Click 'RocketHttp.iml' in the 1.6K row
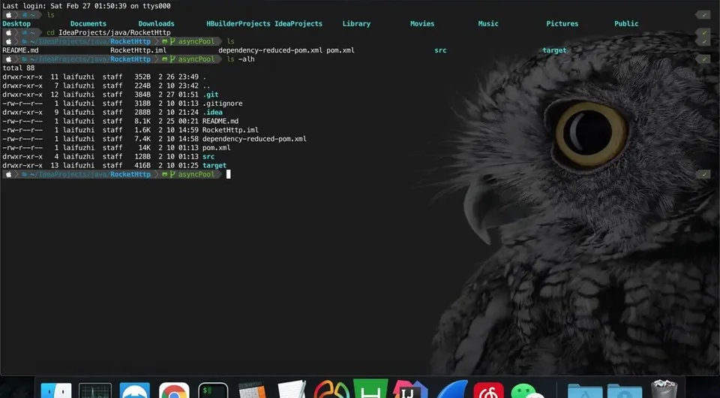Screen dimensions: 720x398 pyautogui.click(x=230, y=130)
